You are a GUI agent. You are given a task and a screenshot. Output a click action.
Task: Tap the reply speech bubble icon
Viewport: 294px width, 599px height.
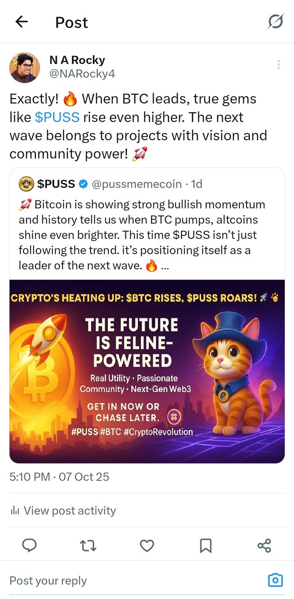(29, 546)
